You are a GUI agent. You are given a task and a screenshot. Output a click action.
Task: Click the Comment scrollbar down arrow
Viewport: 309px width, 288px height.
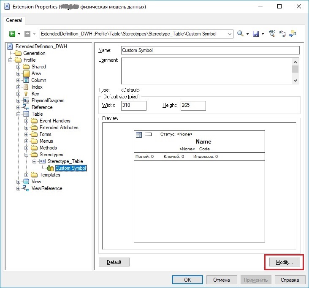[295, 80]
